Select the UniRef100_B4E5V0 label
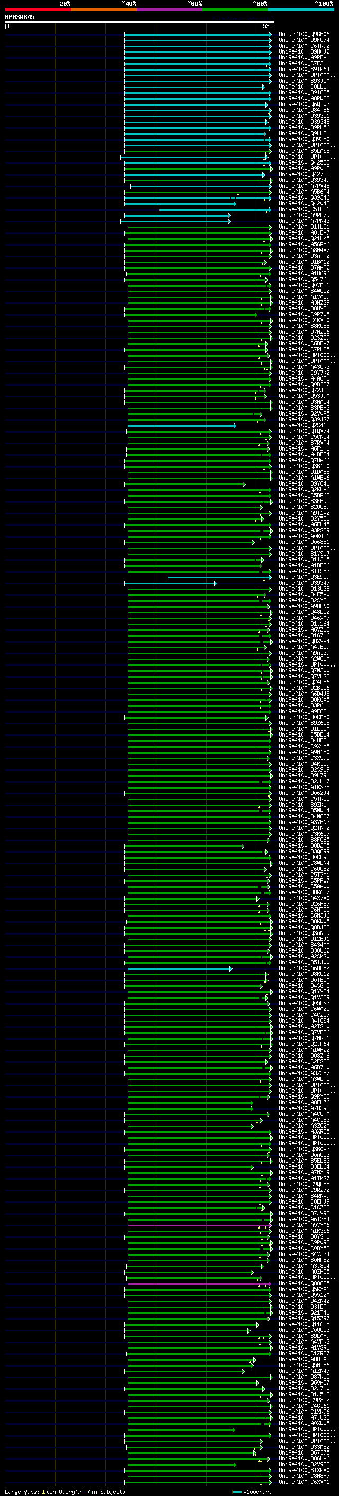Image resolution: width=339 pixels, height=1496 pixels. coord(304,594)
